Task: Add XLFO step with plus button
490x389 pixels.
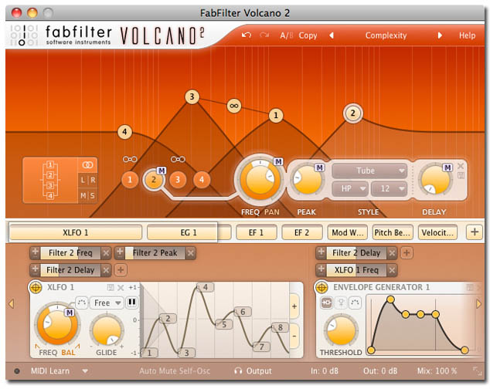Action: coord(294,306)
